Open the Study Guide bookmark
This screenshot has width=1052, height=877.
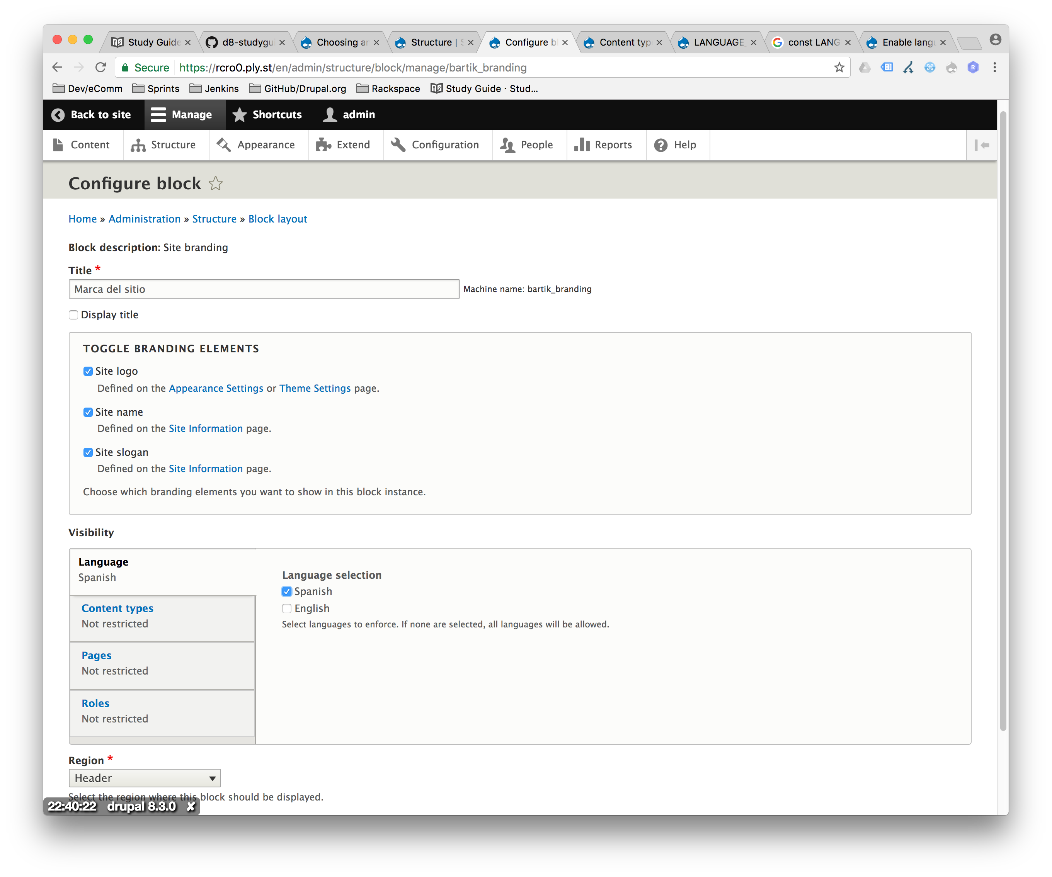pos(484,88)
